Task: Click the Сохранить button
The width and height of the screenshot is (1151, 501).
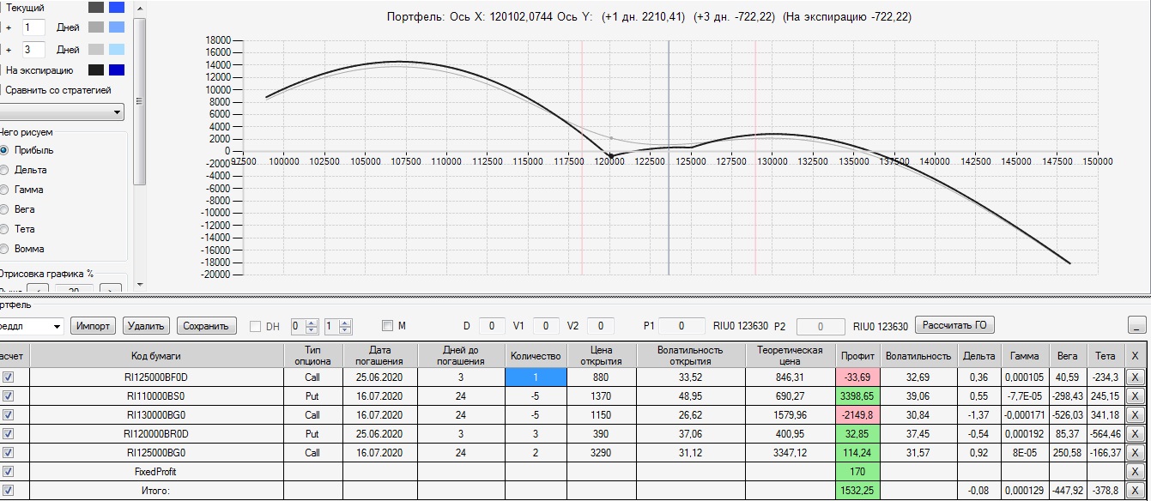Action: (207, 326)
